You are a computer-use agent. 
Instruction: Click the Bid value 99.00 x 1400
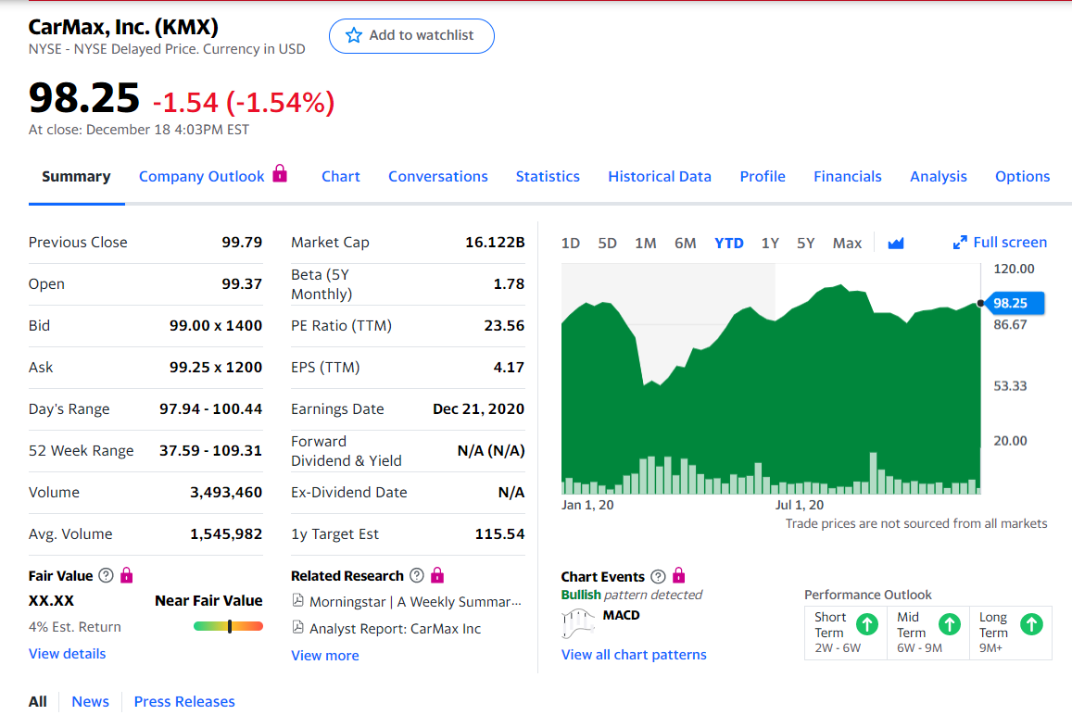tap(216, 325)
